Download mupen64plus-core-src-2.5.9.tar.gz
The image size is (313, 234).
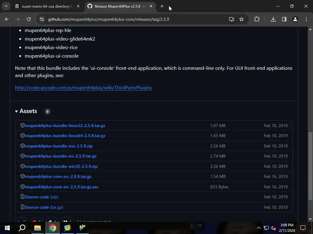tap(58, 176)
